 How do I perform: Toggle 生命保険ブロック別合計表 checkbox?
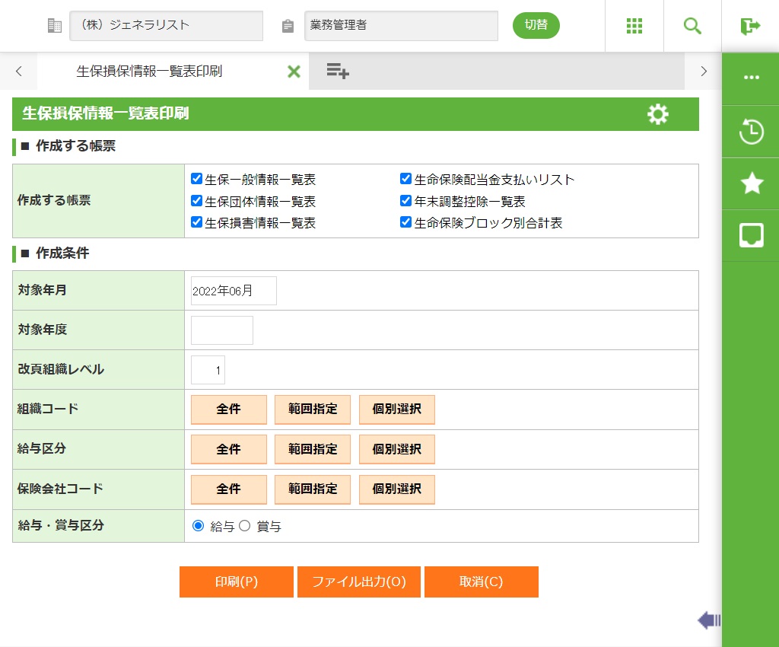406,222
